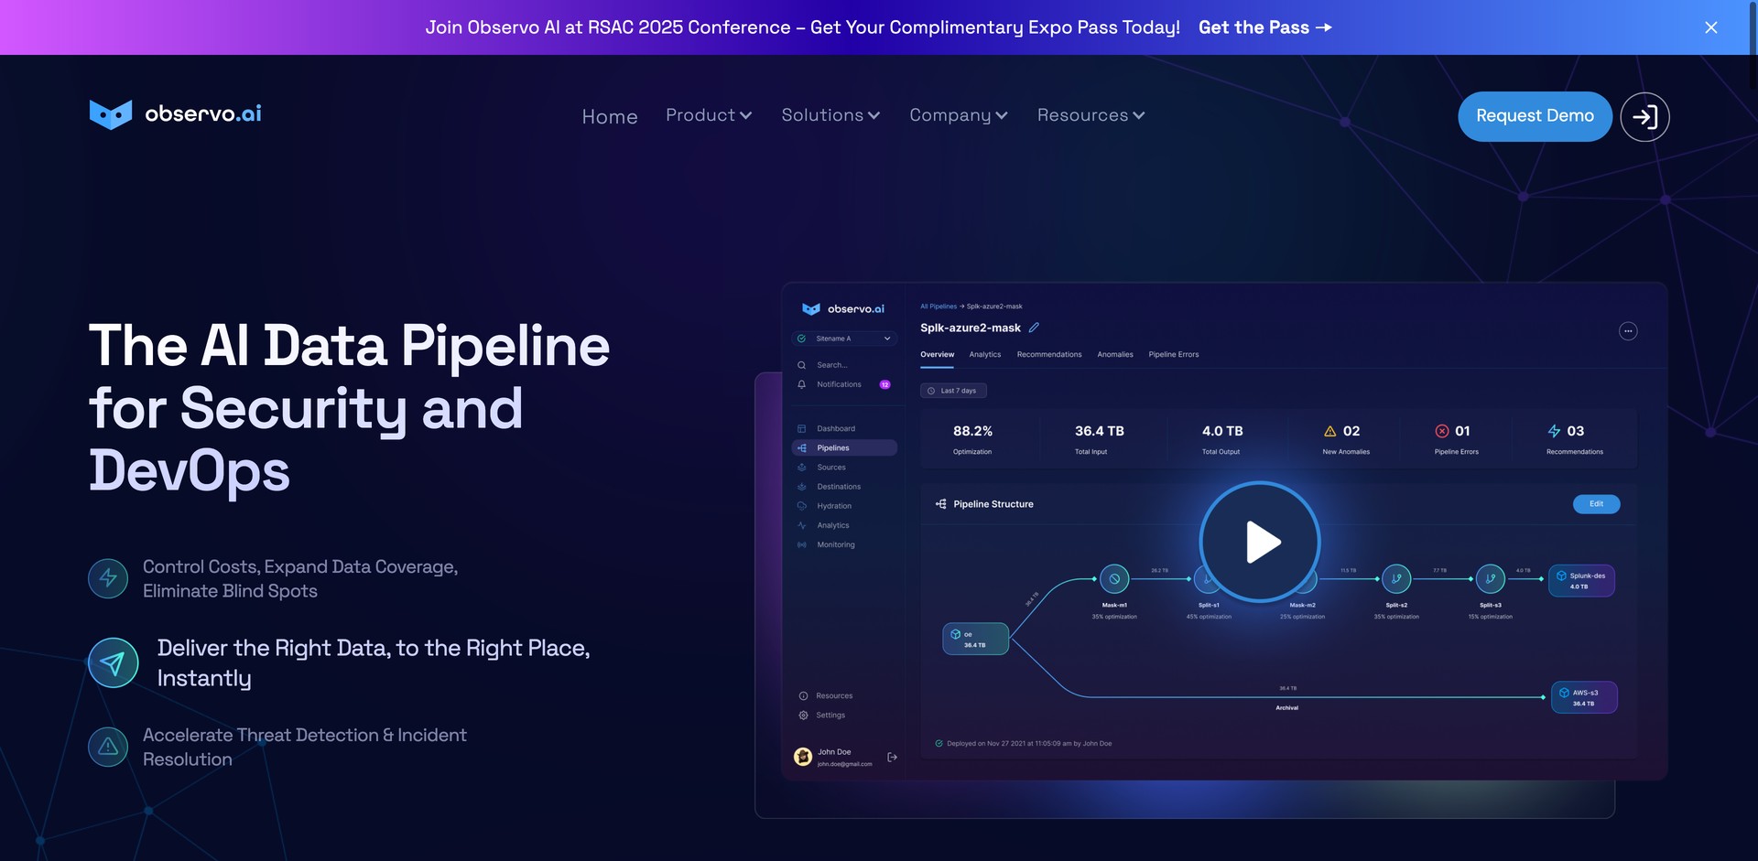Expand the Company dropdown menu
1758x861 pixels.
[x=959, y=115]
